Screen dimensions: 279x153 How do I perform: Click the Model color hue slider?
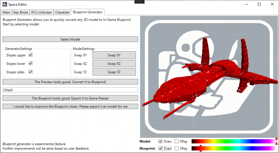coord(234,141)
